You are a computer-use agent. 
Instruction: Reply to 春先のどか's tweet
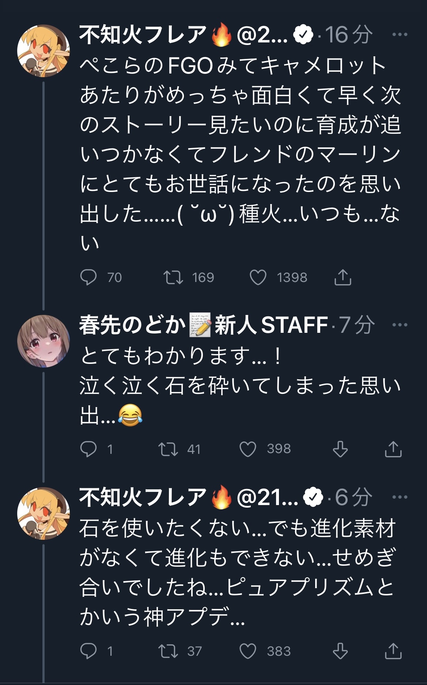(88, 449)
